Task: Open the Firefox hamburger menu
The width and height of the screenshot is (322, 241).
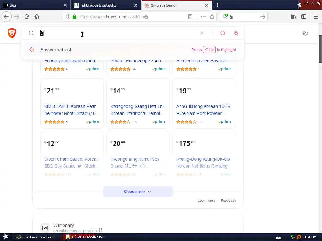Action: point(316,17)
